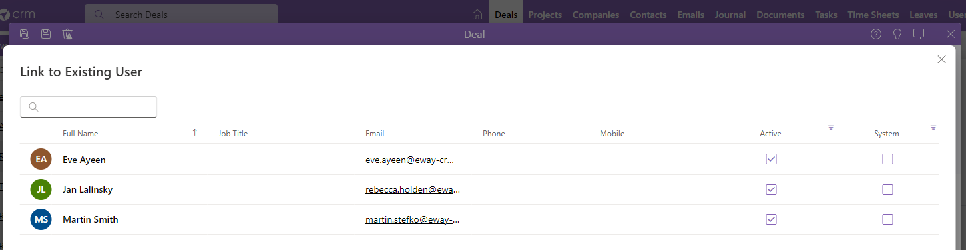966x250 pixels.
Task: Switch to the Tasks tab
Action: (826, 15)
